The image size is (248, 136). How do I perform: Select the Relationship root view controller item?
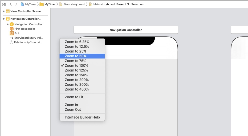tap(28, 42)
